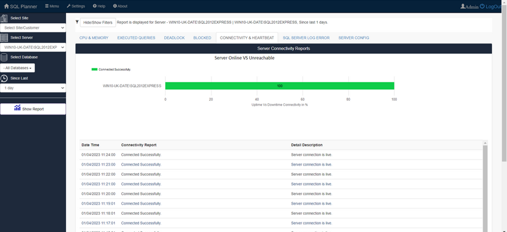Click the LogOut power icon
Screen dimensions: 507x232
[x=482, y=6]
